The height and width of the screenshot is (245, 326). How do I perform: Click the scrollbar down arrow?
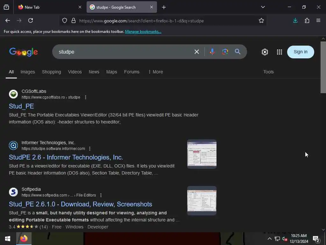323,230
